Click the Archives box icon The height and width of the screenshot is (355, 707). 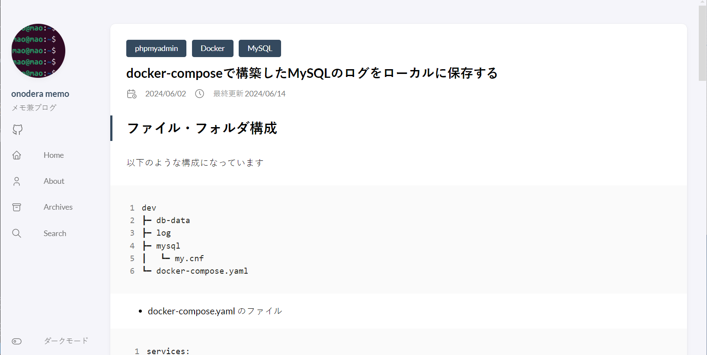coord(17,207)
